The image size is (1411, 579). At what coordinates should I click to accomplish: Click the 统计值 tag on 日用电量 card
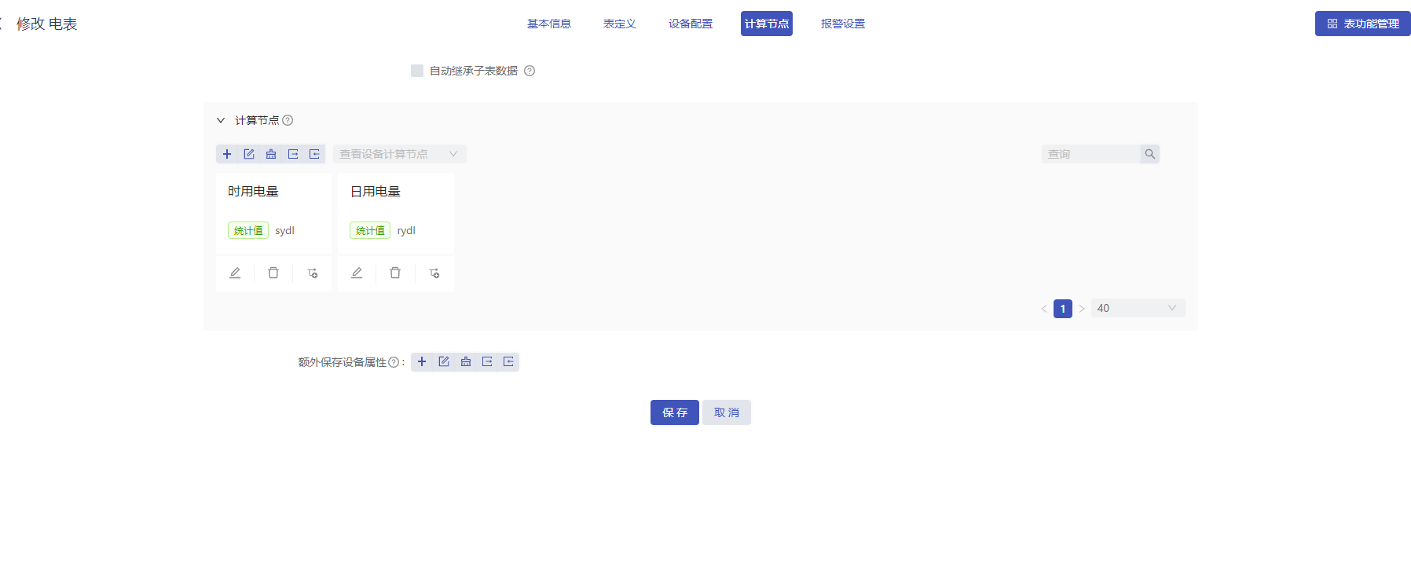pyautogui.click(x=370, y=230)
